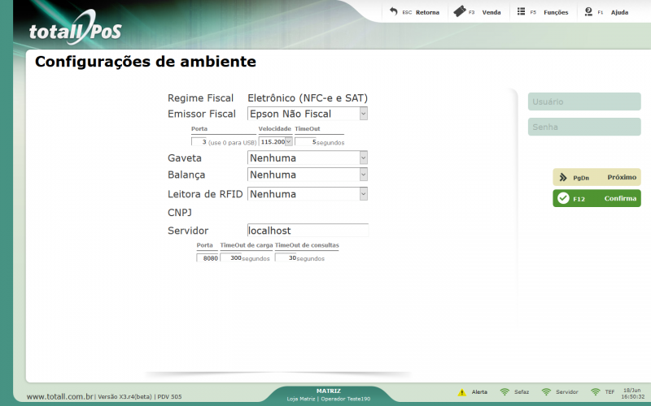Open the Gaveta dropdown

[x=308, y=158]
